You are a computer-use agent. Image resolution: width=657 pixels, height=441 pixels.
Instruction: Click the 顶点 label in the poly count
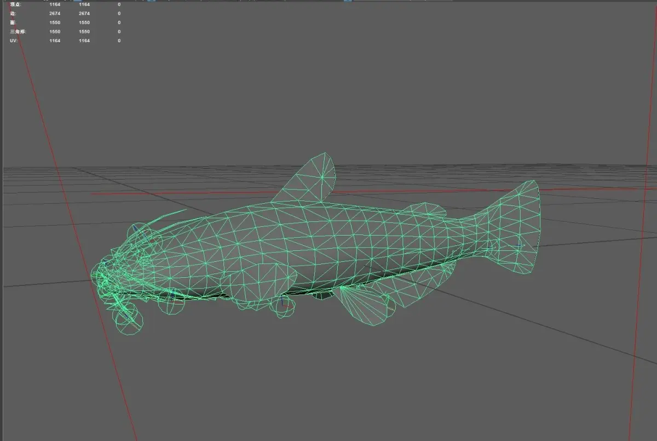click(x=16, y=4)
